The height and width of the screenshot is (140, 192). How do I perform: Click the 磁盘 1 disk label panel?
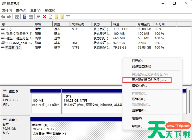pyautogui.click(x=15, y=128)
